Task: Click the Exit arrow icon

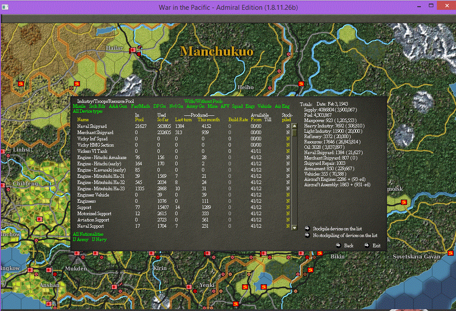Action: point(367,246)
